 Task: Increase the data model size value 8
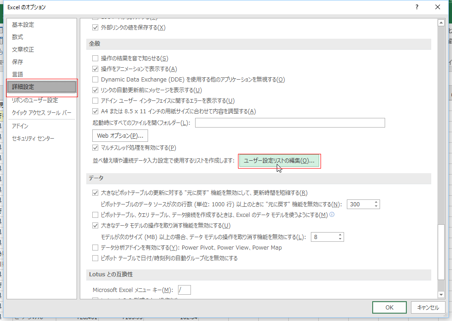(340, 235)
